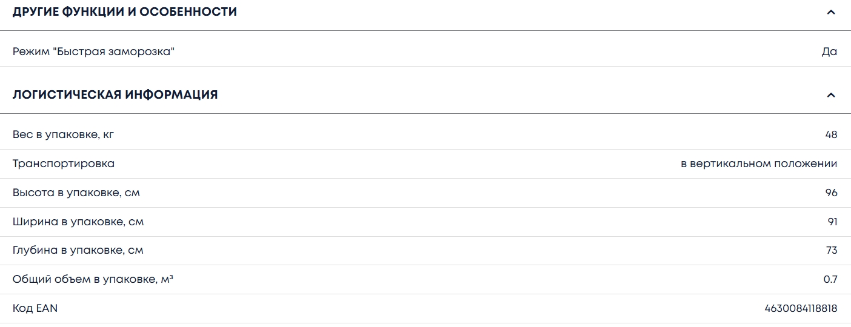Viewport: 851px width, 327px height.
Task: Click the "Транспортировка" row label
Action: 64,163
